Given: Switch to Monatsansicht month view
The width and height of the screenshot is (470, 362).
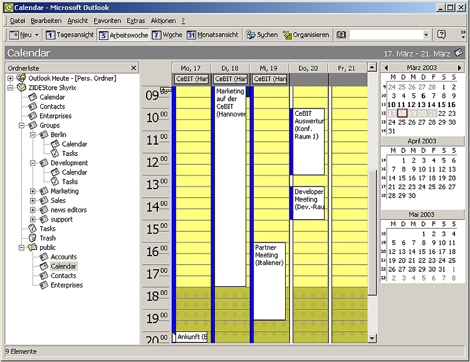Looking at the screenshot, I should (x=212, y=35).
